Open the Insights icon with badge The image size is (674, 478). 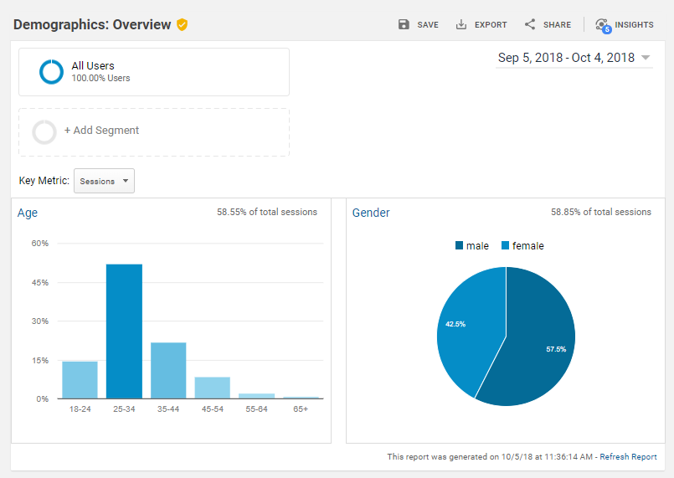(602, 25)
